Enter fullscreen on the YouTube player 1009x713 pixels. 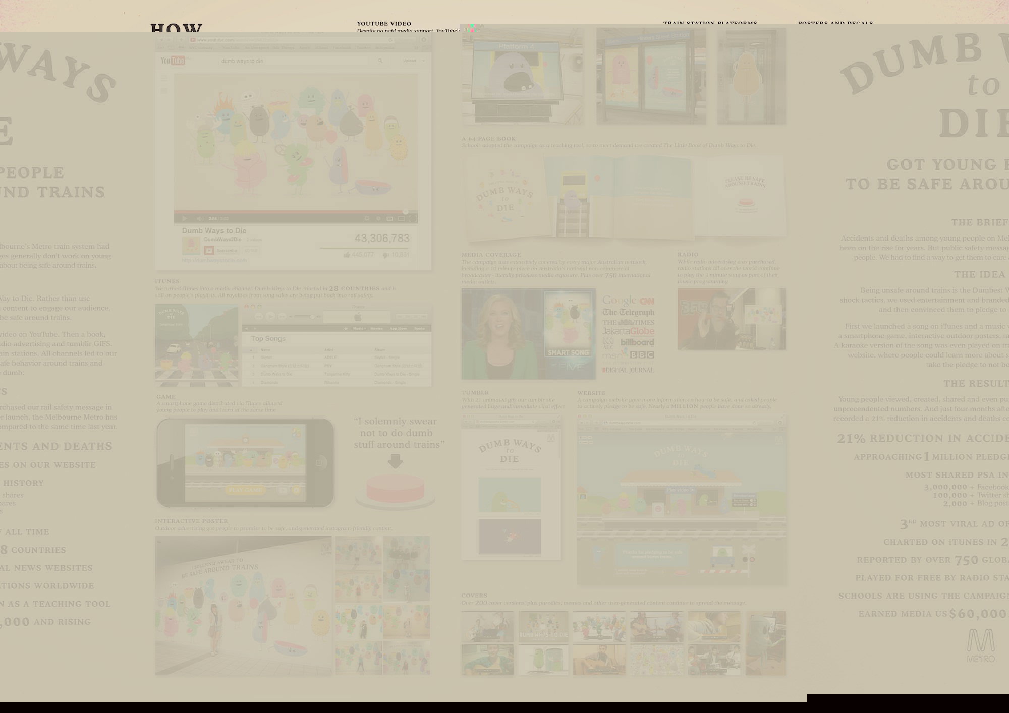point(413,219)
